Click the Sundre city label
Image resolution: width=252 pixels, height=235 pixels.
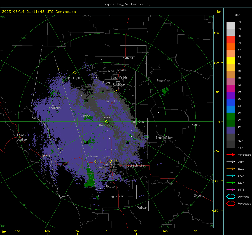click(x=85, y=116)
